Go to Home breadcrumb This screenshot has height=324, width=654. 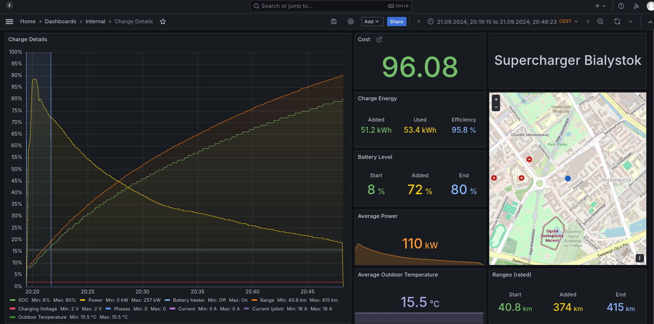tap(28, 21)
